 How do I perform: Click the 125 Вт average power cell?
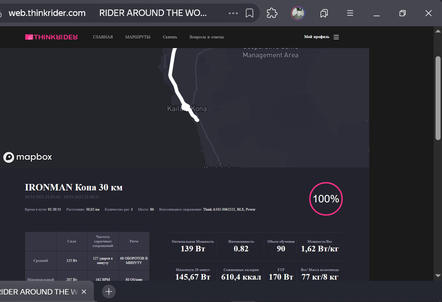(72, 261)
